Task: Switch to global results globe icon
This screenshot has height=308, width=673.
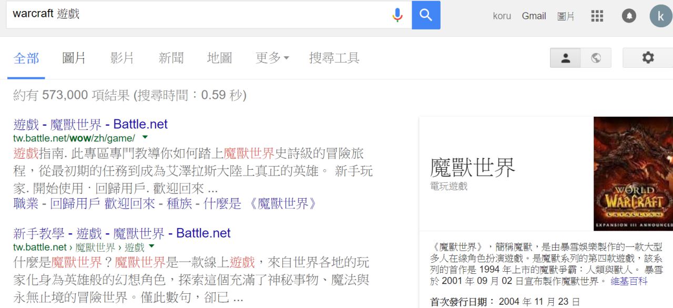Action: (x=596, y=58)
